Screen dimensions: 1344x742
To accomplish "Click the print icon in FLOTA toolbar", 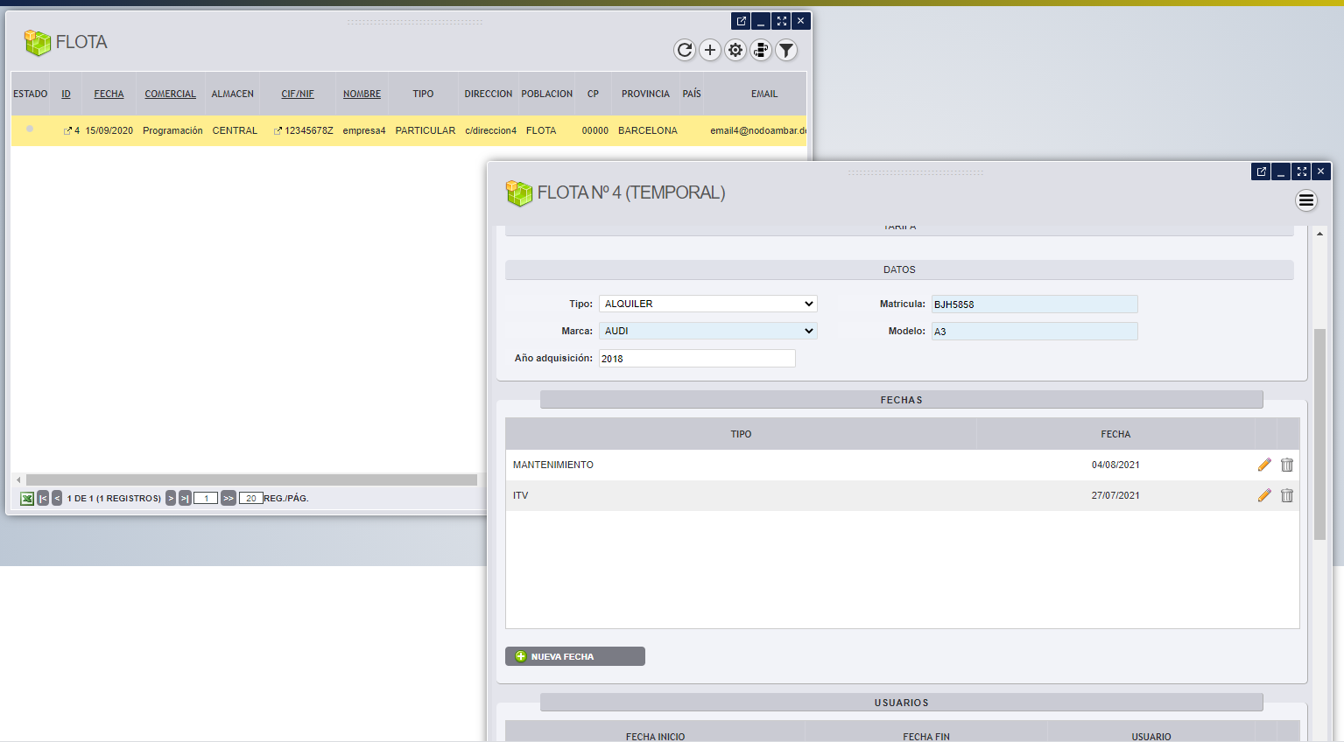I will [x=761, y=50].
